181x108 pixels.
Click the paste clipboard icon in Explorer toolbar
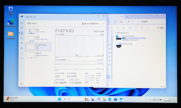click(x=124, y=28)
